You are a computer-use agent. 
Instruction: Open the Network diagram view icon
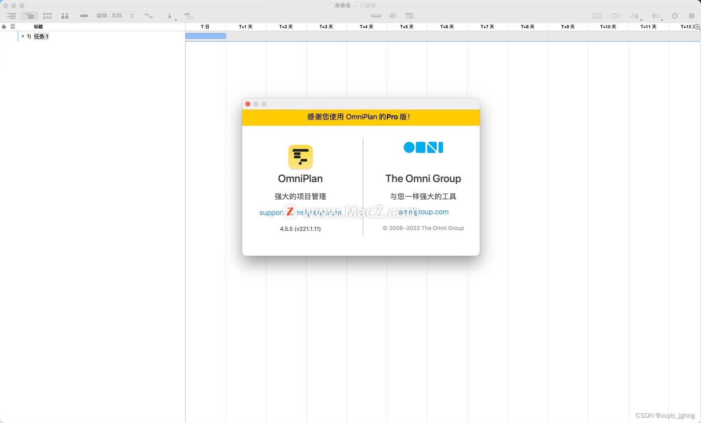[48, 16]
